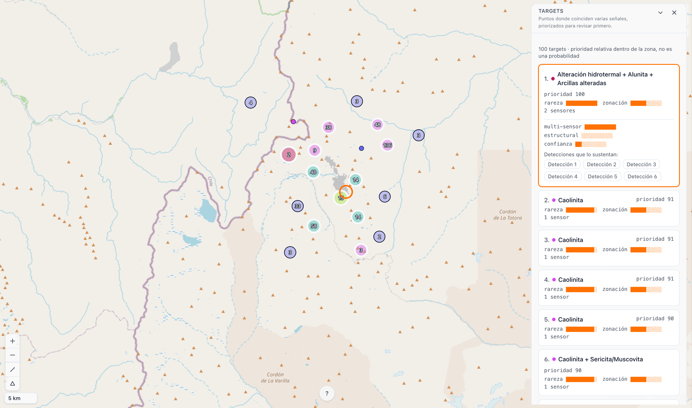Open the cluster marker labeled 6

tap(385, 197)
